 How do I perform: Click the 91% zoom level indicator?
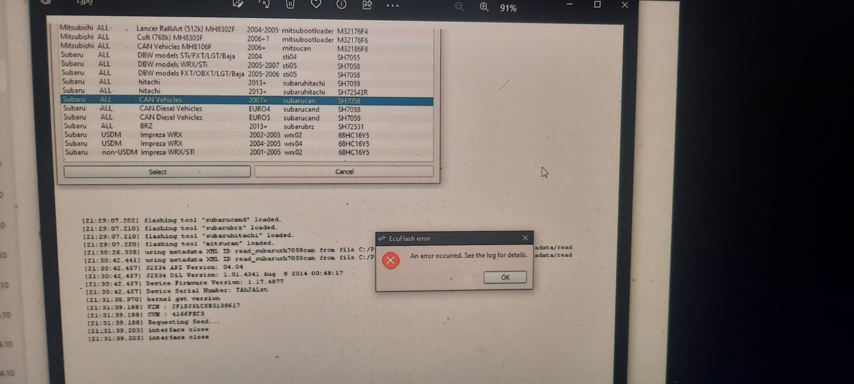508,8
